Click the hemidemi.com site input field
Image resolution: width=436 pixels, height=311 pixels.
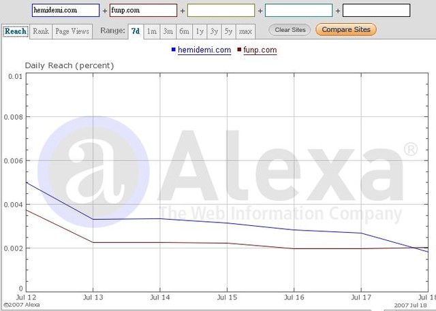pos(65,11)
